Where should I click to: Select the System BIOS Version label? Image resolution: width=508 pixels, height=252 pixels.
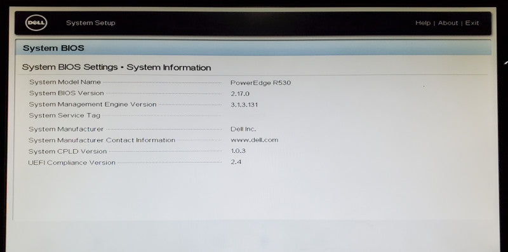tap(67, 93)
